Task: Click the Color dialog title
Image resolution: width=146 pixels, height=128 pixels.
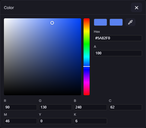Action: click(9, 8)
